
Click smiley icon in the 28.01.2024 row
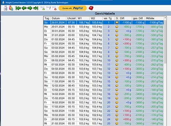(117, 22)
